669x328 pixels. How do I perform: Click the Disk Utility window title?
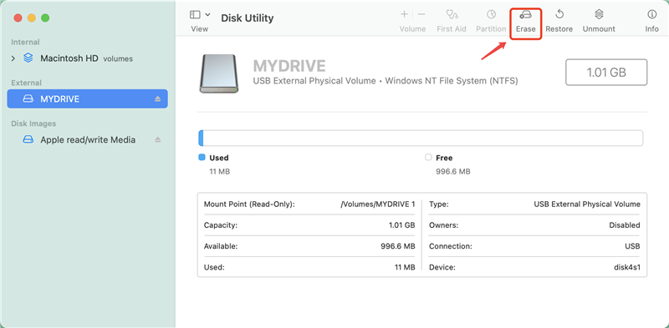point(248,18)
